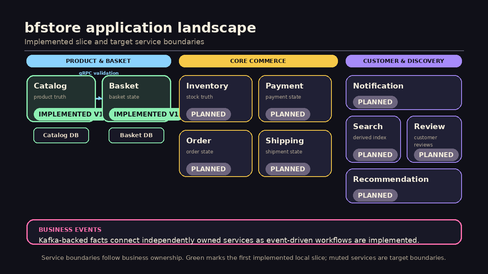488x274 pixels.
Task: Select the Order service title
Action: tap(198, 141)
